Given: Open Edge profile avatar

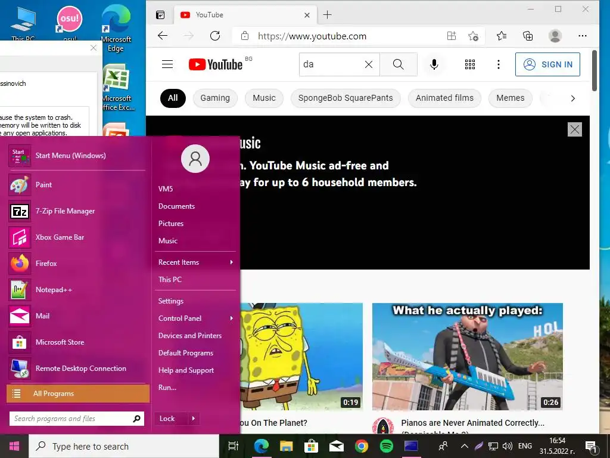Looking at the screenshot, I should tap(555, 36).
